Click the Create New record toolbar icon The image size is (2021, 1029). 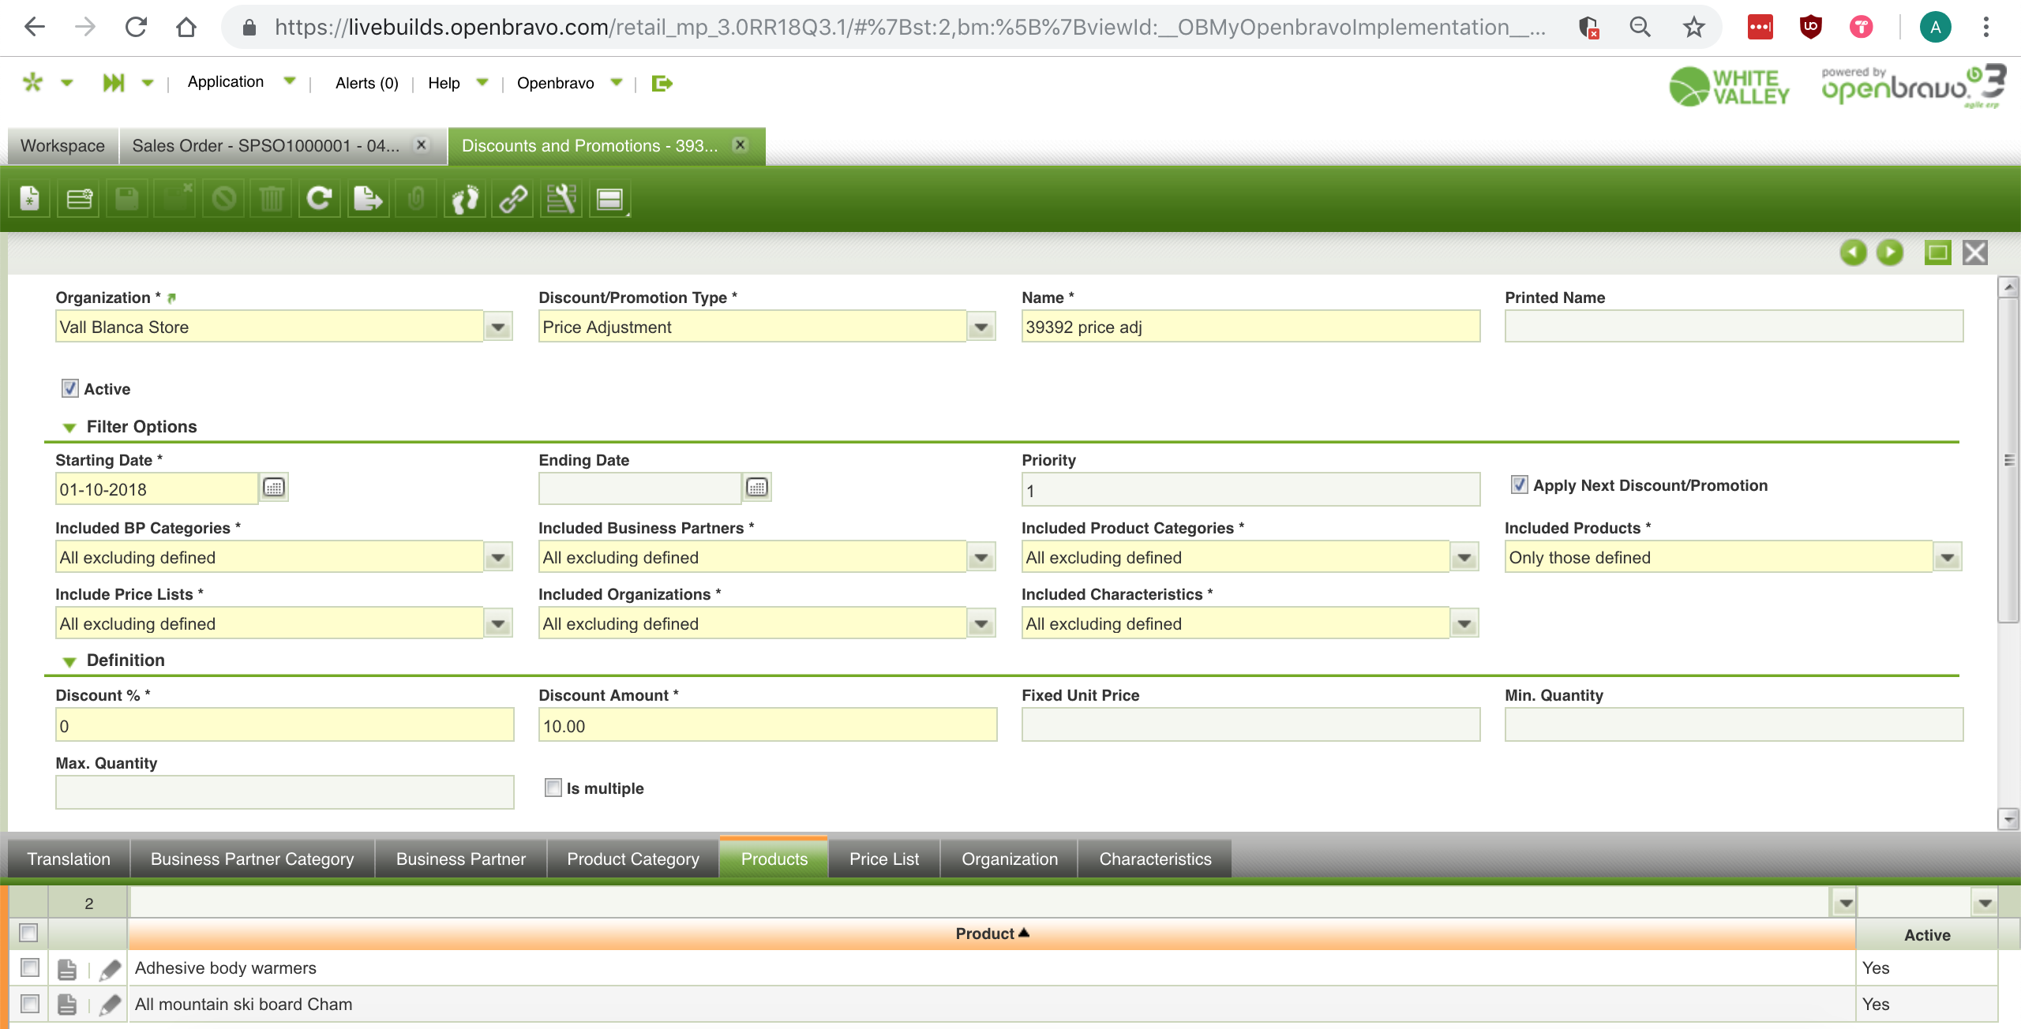29,199
